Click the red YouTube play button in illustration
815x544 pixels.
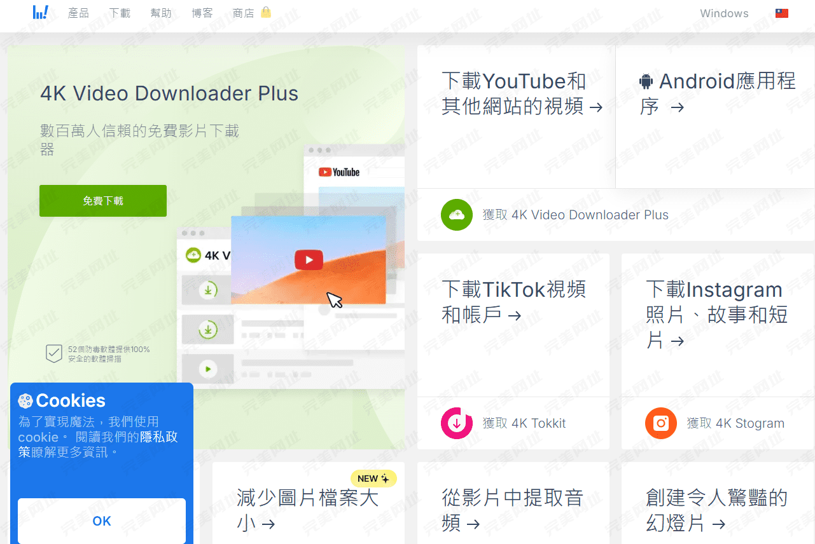[309, 259]
